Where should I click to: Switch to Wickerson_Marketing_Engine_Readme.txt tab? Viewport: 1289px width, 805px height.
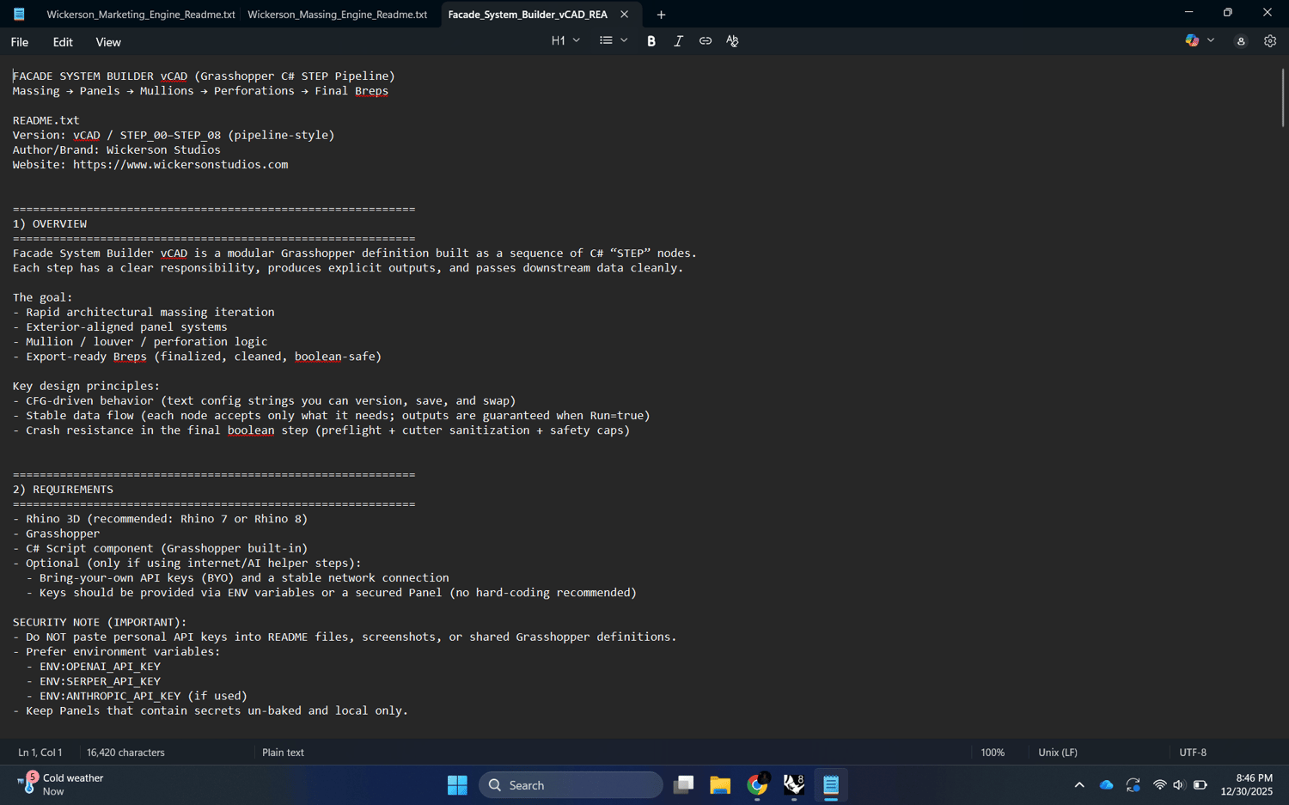[x=141, y=15]
